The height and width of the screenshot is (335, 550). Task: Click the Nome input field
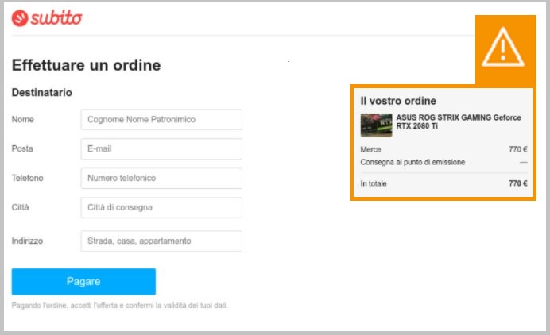161,120
